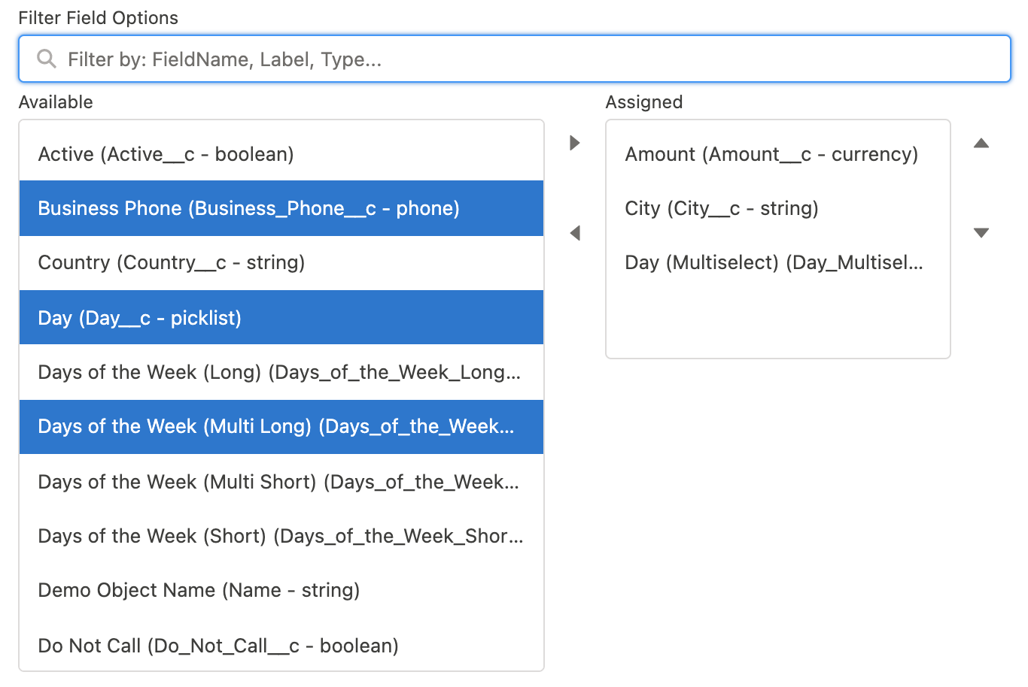Select Amount currency in Assigned list
Screen dimensions: 1028x687
[771, 154]
